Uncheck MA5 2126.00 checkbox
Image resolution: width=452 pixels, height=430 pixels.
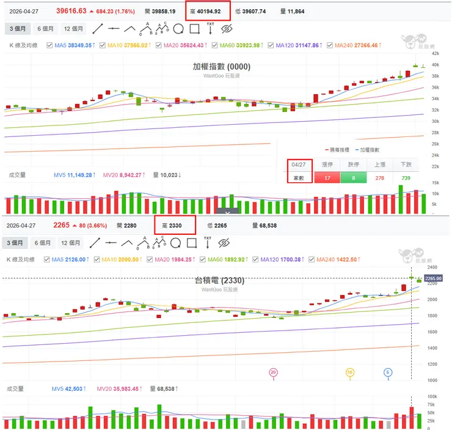(x=46, y=259)
